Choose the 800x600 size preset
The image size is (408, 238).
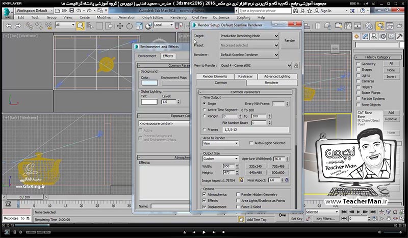pos(278,172)
